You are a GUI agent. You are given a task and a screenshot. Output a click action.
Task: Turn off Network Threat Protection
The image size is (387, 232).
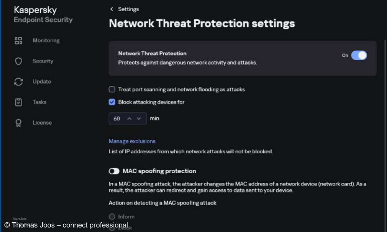(x=359, y=55)
